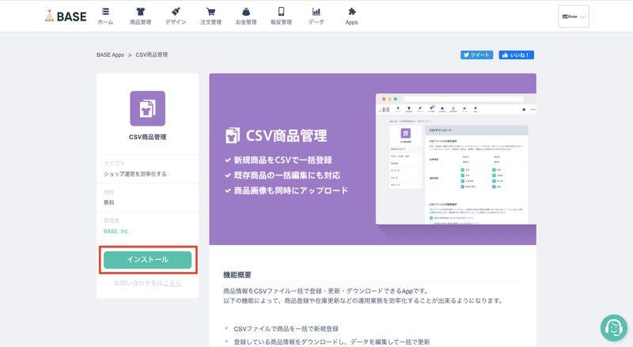The width and height of the screenshot is (633, 347).
Task: Click the app screenshot preview in the banner
Action: click(456, 160)
